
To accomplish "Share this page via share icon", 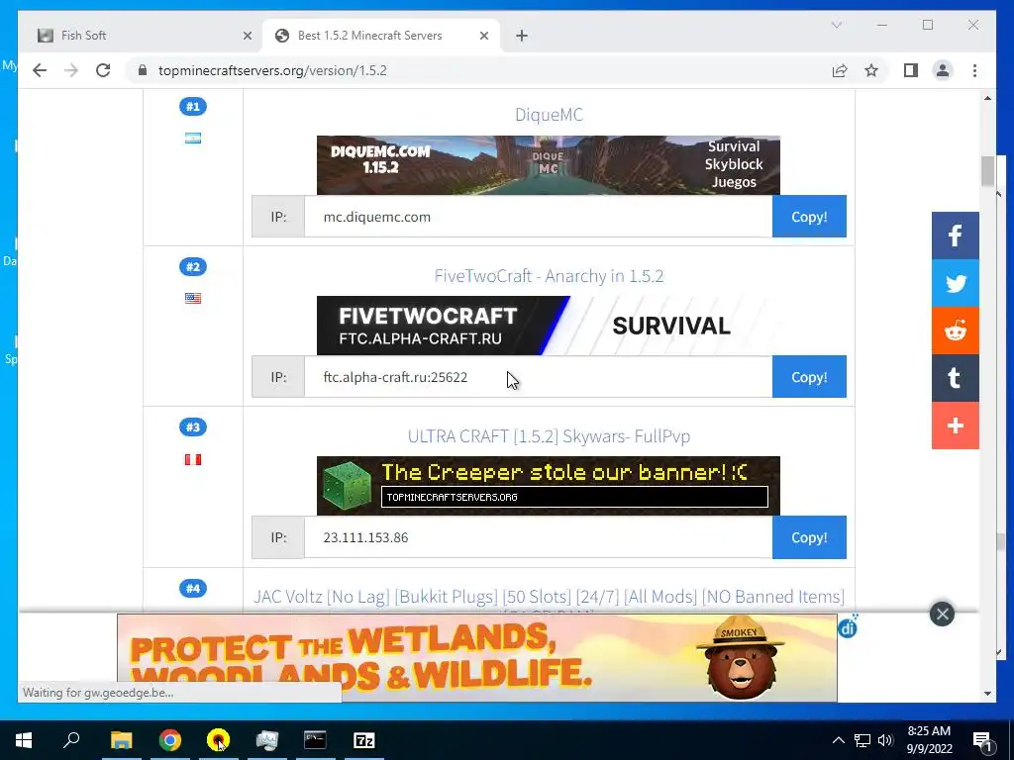I will pyautogui.click(x=840, y=70).
